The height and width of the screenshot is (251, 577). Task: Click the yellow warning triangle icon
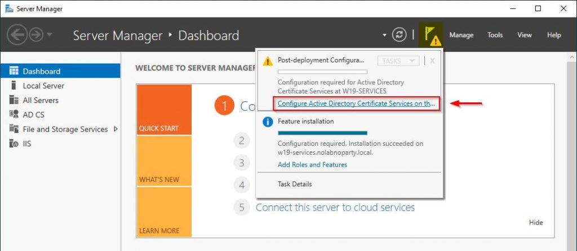tap(268, 61)
